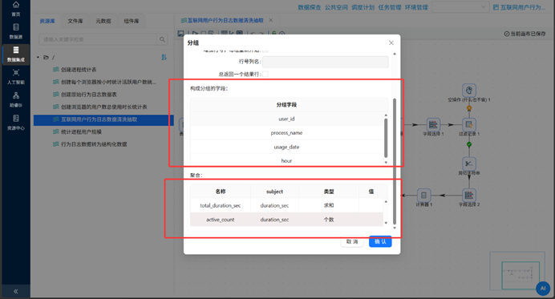555x299 pixels.
Task: Click the 求和 type cell
Action: click(329, 205)
